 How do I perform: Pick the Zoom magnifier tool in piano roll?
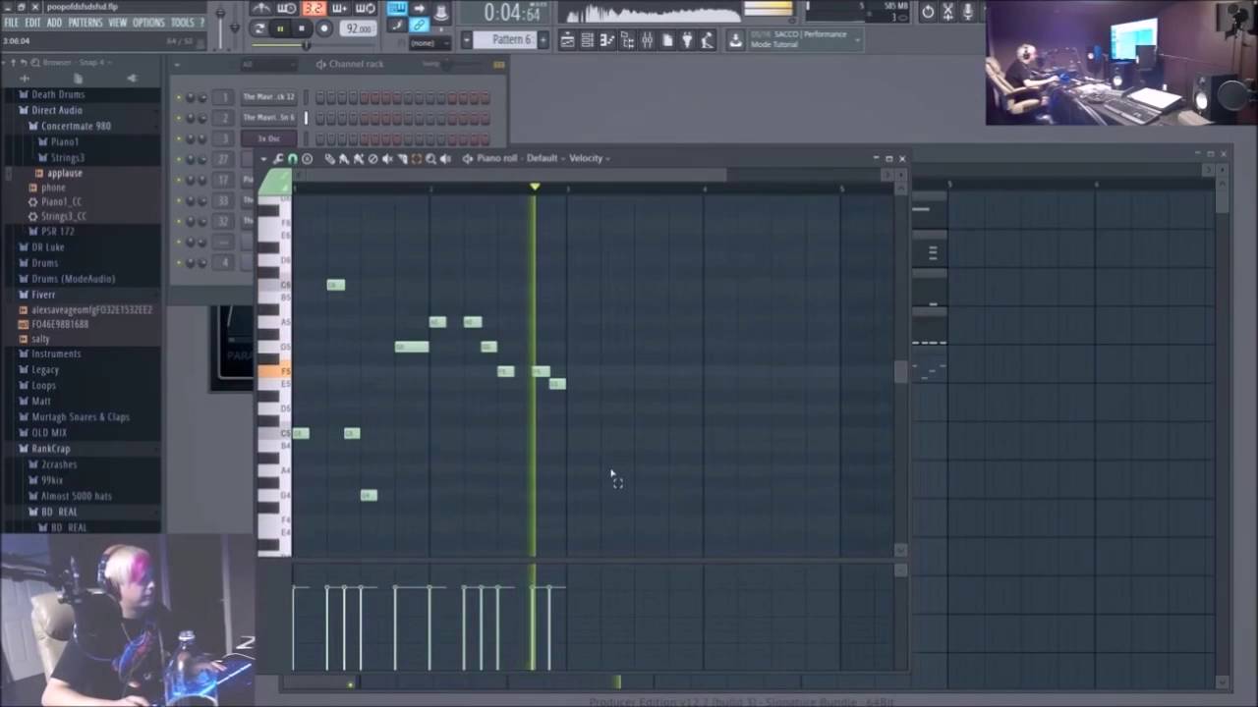point(430,158)
